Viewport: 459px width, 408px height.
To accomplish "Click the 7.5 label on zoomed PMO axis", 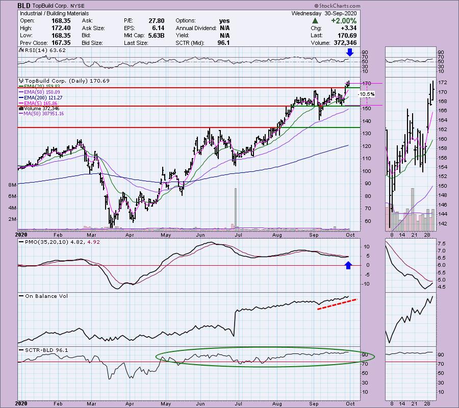I will (x=442, y=244).
